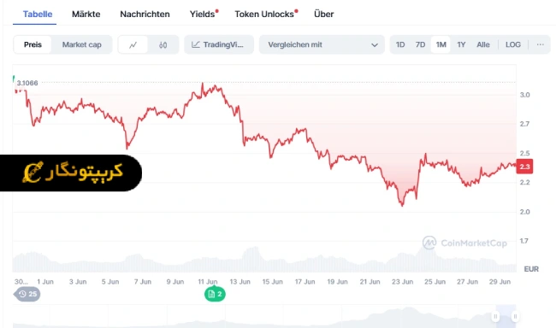Click the history badge showing 25
Screen dimensions: 556x328
point(27,294)
